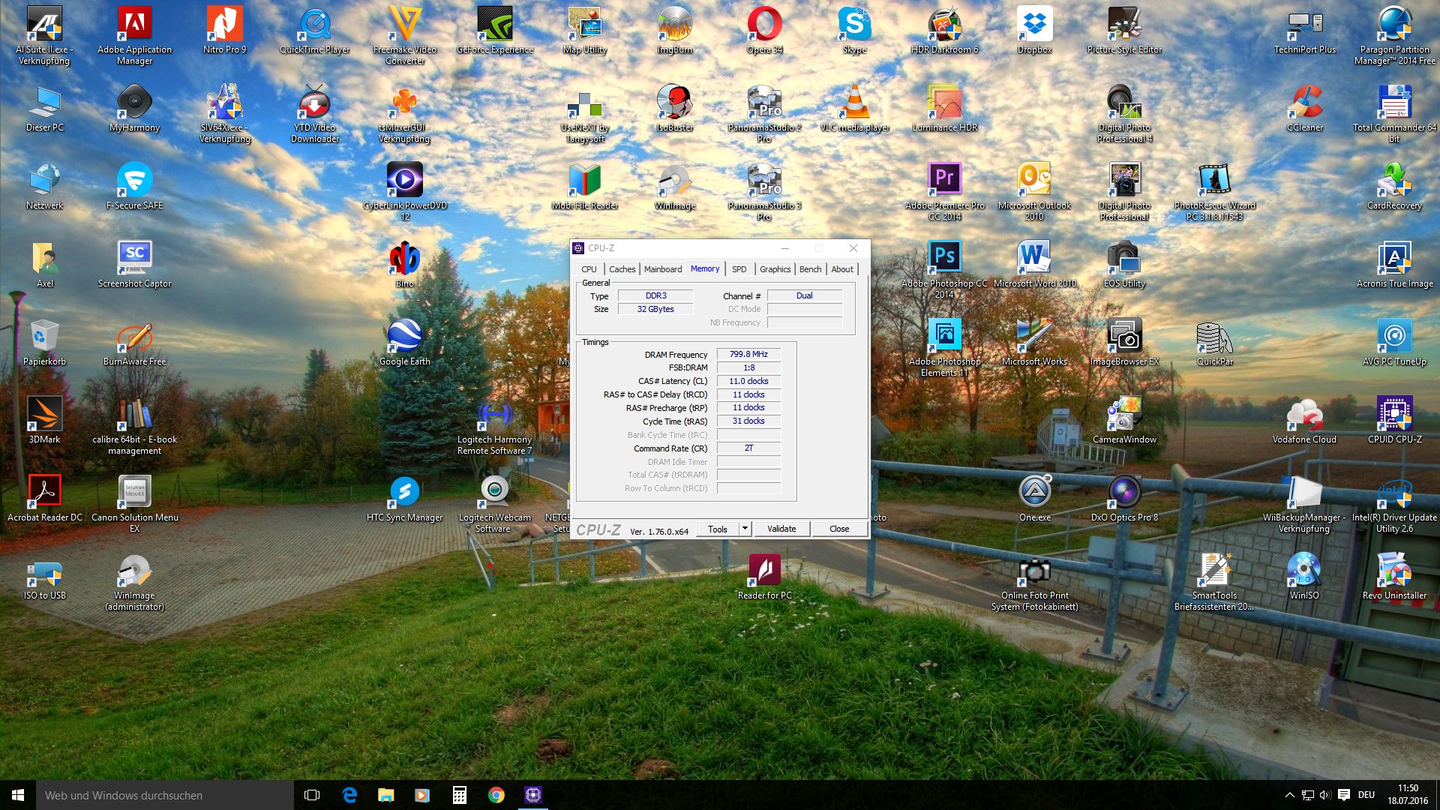Click the Windows search box
Viewport: 1440px width, 810px height.
[x=165, y=795]
